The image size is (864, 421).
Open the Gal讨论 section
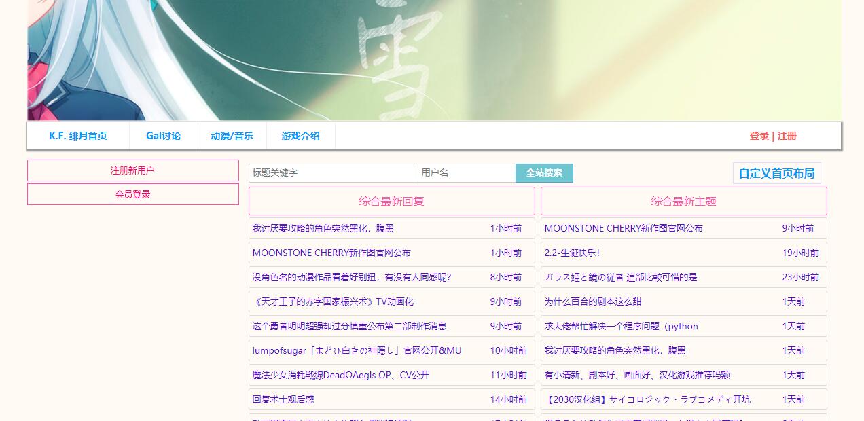point(163,136)
